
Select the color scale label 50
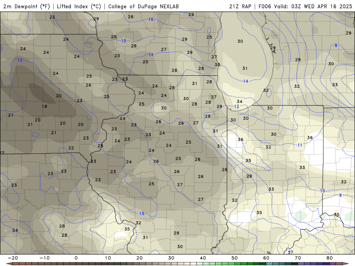pyautogui.click(x=235, y=258)
